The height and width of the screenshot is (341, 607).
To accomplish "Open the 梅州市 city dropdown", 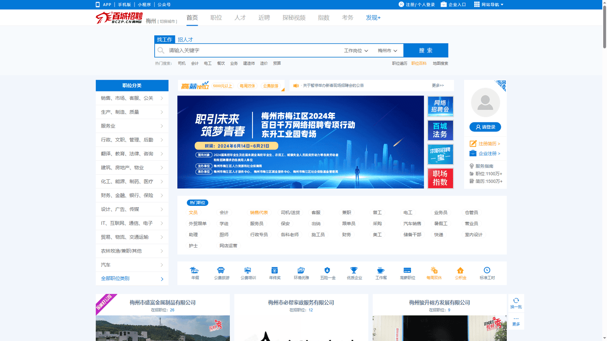I will tap(387, 51).
